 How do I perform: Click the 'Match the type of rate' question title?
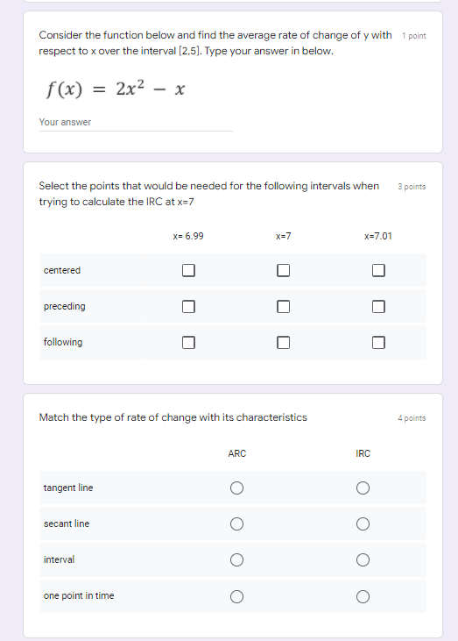[173, 417]
